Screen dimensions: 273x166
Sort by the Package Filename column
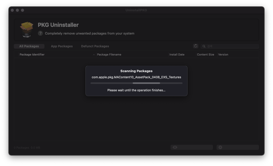coord(109,54)
